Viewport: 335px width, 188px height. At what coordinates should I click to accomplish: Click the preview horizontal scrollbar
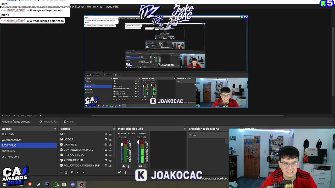pos(187,115)
